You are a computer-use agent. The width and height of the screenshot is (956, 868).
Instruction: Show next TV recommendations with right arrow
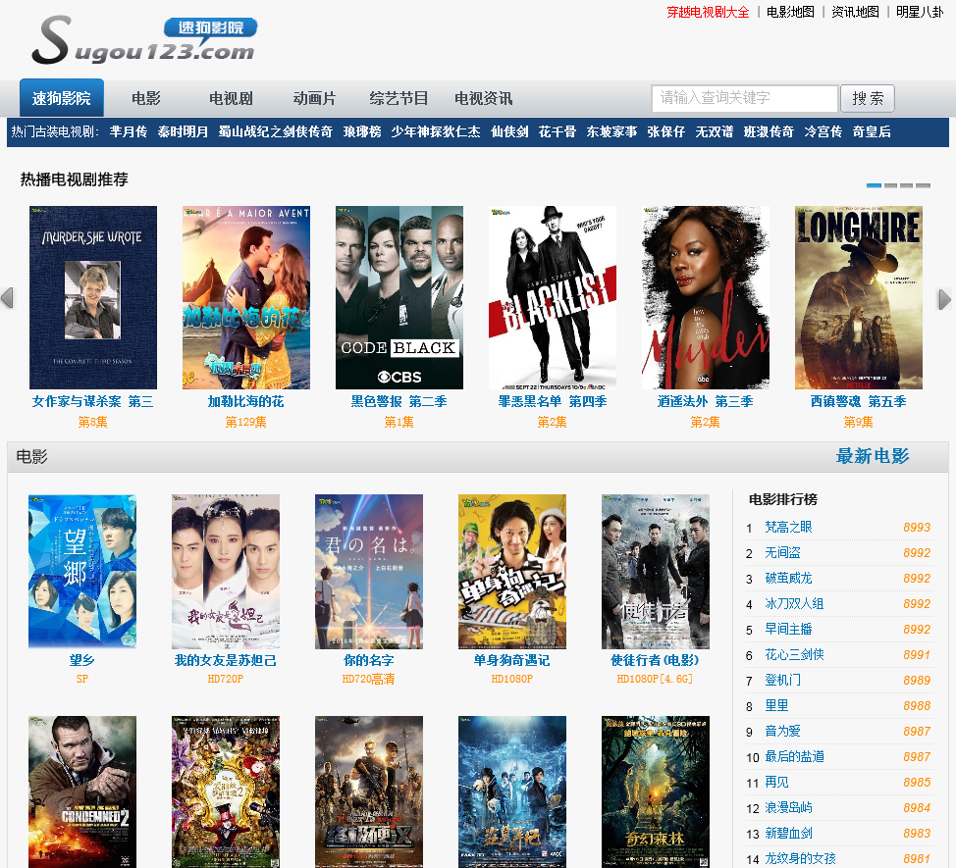click(x=944, y=299)
